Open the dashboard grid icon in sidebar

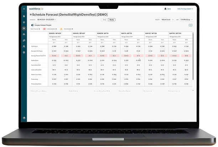pos(24,16)
